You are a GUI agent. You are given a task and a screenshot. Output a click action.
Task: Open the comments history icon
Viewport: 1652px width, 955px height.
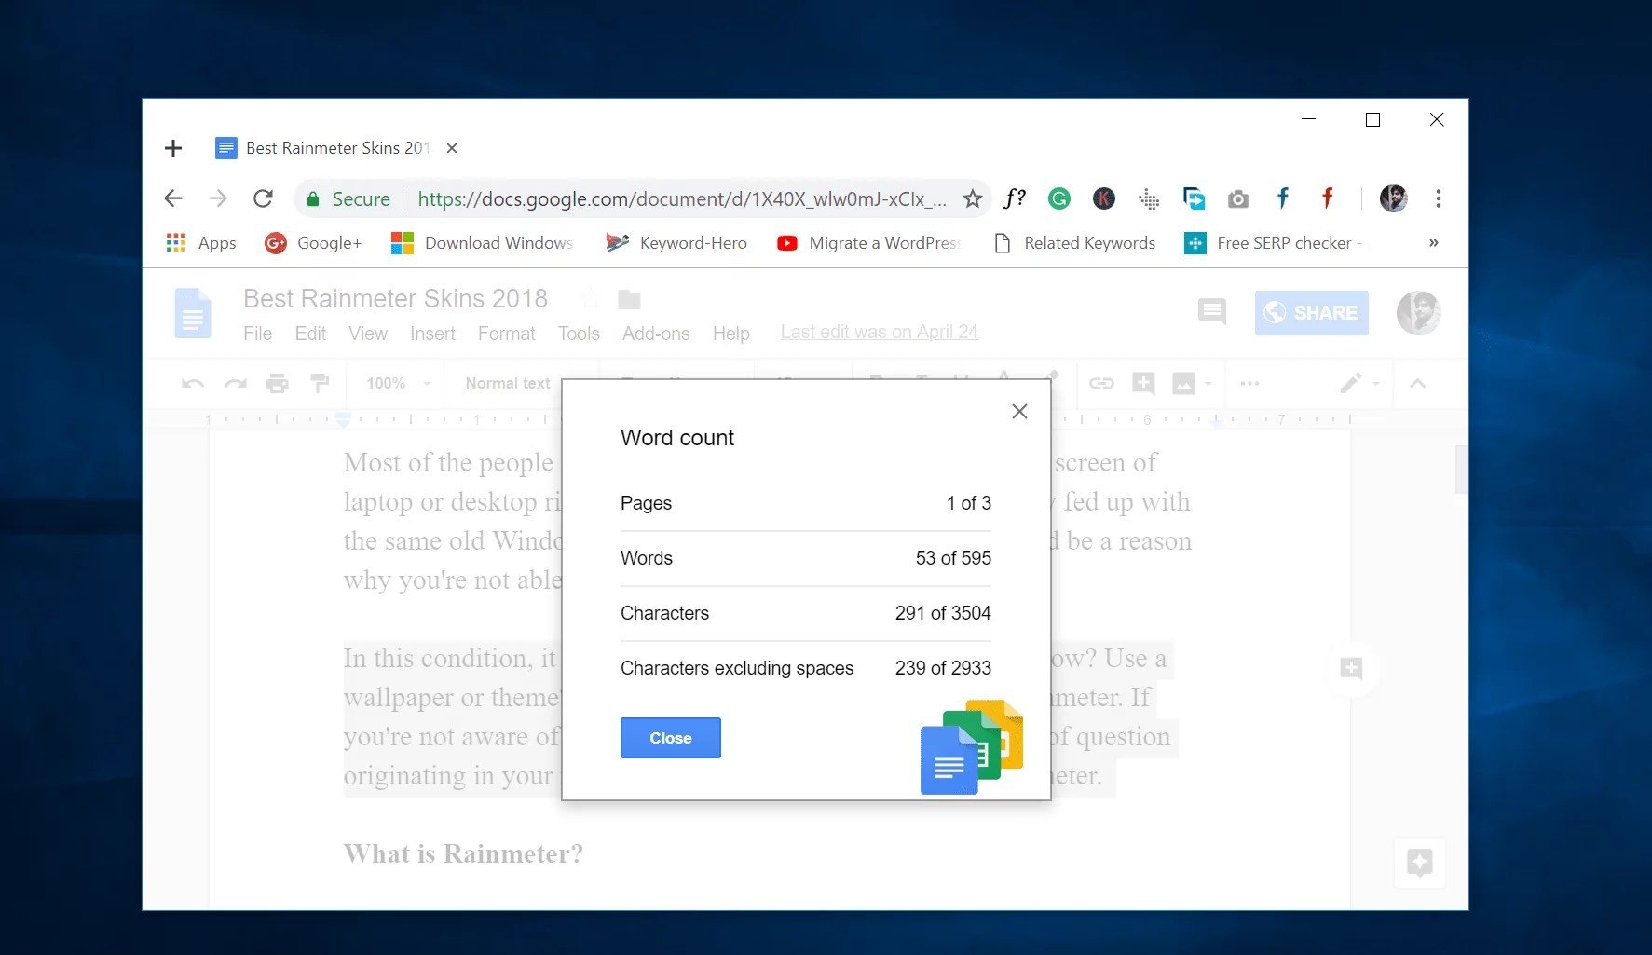(1212, 312)
